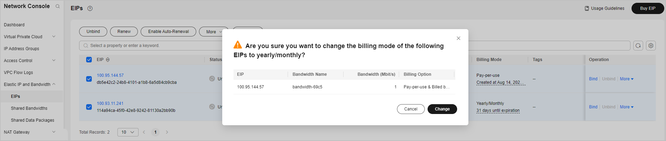
Task: Click the Network Console search icon
Action: point(58,6)
